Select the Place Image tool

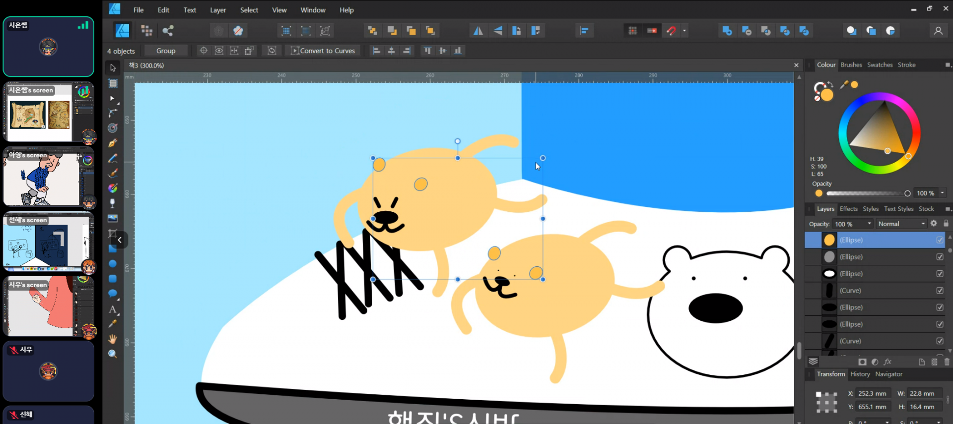tap(113, 218)
